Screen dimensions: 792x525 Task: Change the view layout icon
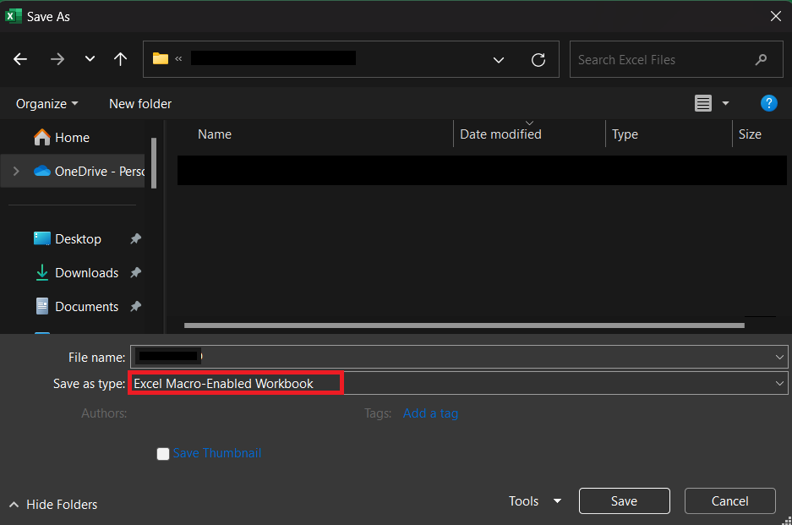[703, 103]
